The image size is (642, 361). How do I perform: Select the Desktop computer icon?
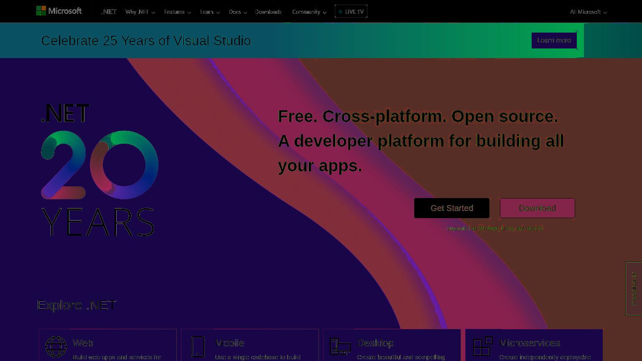[x=340, y=347]
